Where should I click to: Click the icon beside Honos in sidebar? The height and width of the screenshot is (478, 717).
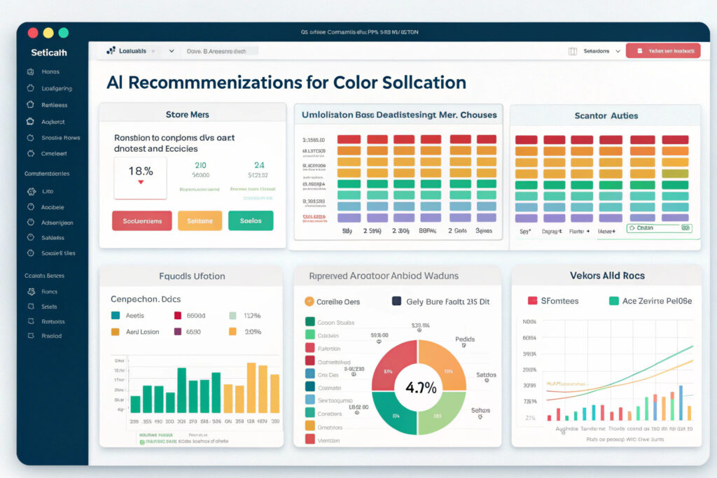(29, 72)
